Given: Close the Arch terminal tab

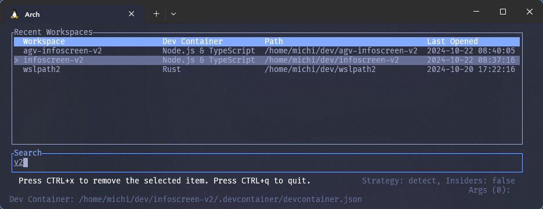Looking at the screenshot, I should point(131,14).
